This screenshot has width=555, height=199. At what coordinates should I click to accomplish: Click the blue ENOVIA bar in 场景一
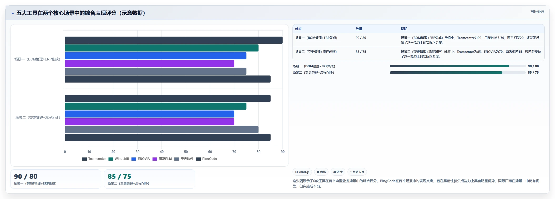pos(156,56)
